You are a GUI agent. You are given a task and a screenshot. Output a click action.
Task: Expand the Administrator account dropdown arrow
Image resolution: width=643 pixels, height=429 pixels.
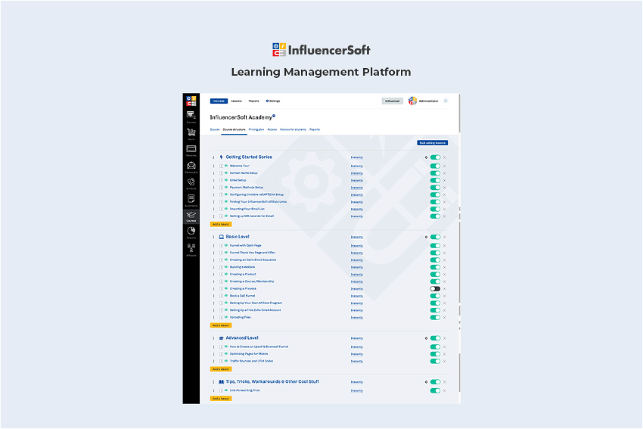pyautogui.click(x=446, y=101)
